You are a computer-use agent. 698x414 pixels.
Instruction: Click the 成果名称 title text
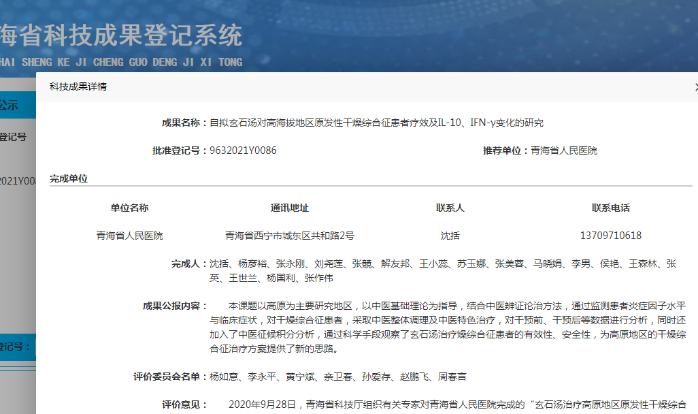click(376, 123)
